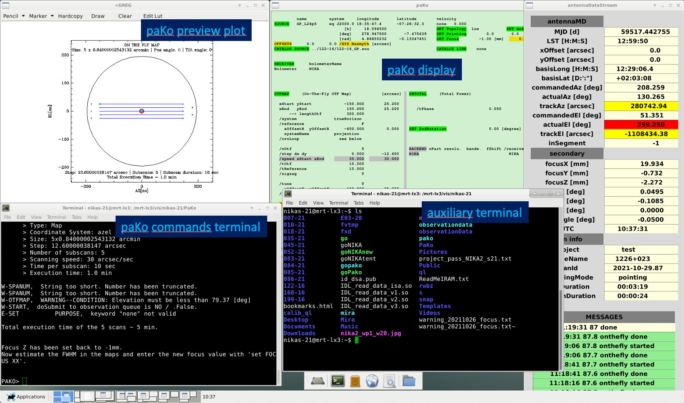Image resolution: width=684 pixels, height=403 pixels.
Task: Click the application finder magnifier icon
Action: tap(390, 381)
